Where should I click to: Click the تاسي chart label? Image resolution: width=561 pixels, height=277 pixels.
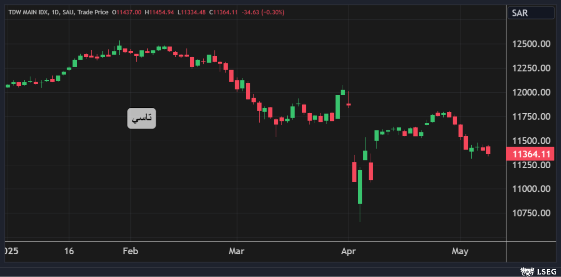tap(141, 118)
